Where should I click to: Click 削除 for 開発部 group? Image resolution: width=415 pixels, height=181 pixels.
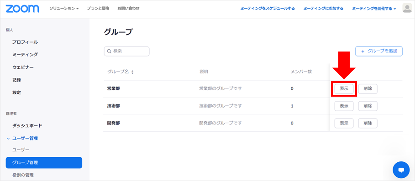tap(368, 123)
